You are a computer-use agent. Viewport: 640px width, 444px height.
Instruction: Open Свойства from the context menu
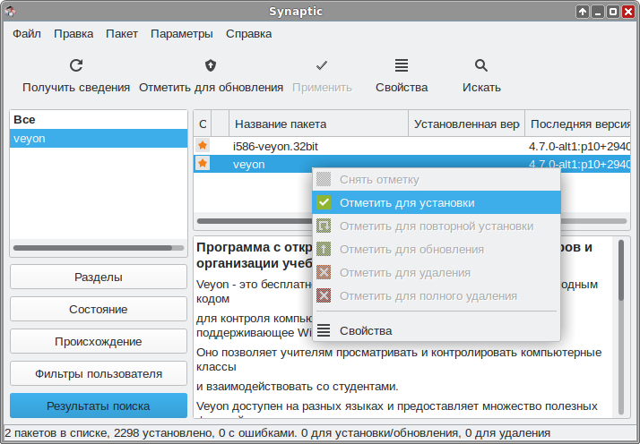[437, 330]
